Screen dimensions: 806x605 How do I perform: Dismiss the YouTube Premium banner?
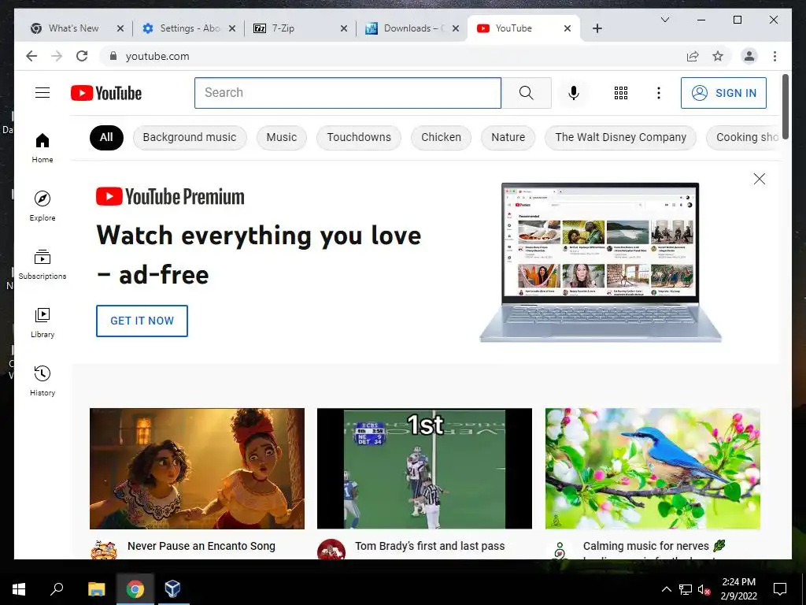(x=760, y=179)
